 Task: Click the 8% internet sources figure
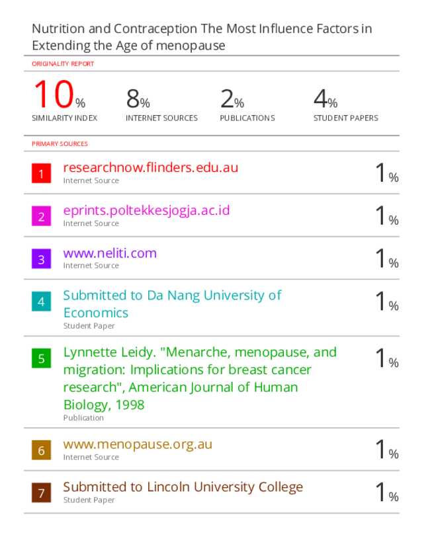click(138, 99)
